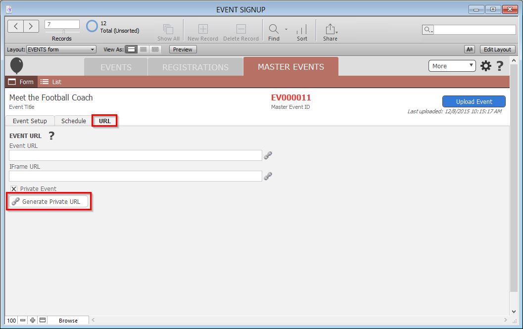Click the link icon beside IFrame URL
The image size is (523, 329).
click(268, 176)
